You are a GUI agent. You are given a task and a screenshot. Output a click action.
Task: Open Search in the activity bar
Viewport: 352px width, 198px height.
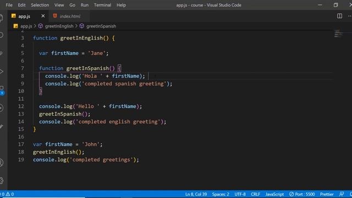1,35
